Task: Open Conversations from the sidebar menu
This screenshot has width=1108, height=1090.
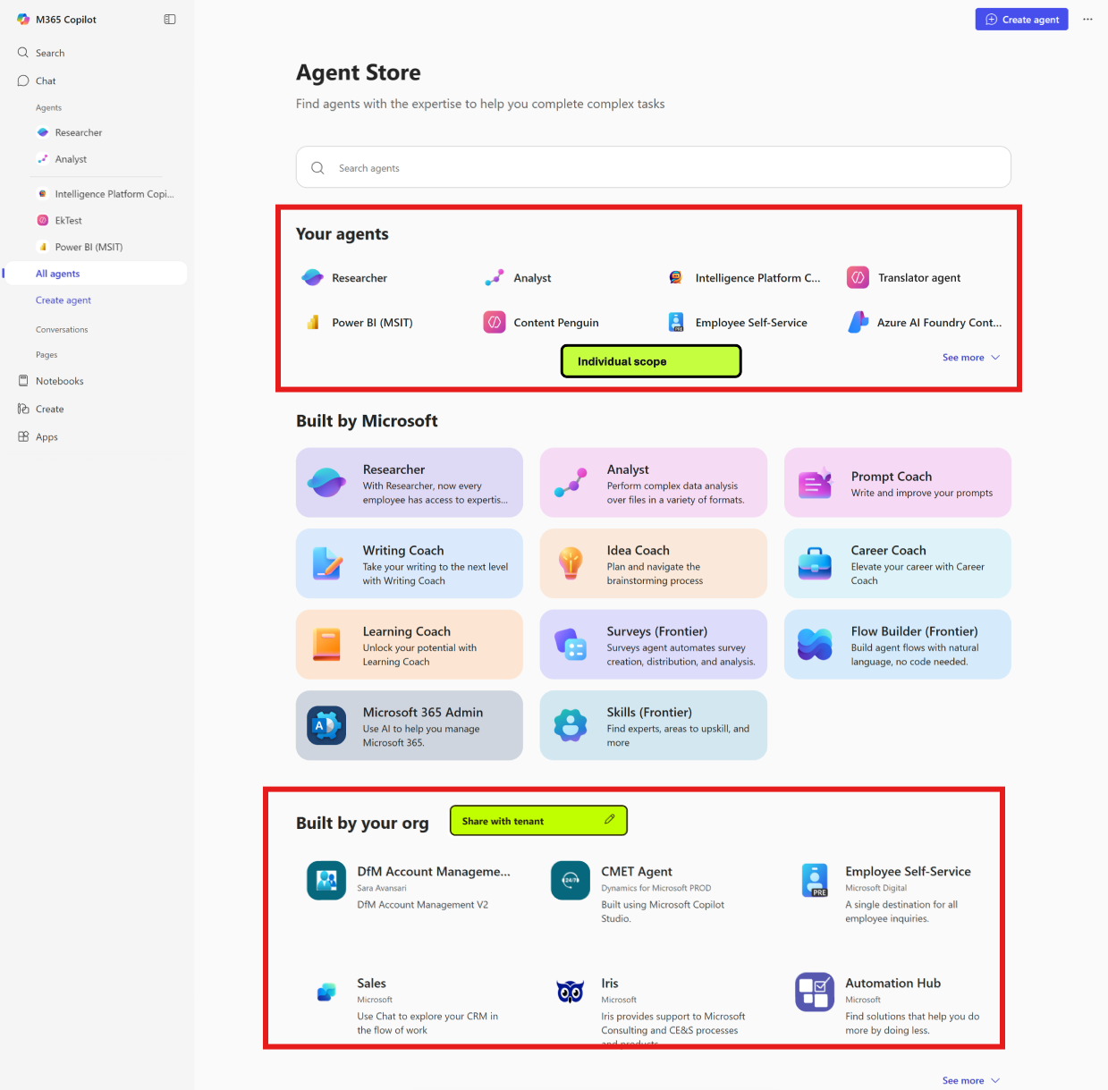Action: (x=61, y=329)
